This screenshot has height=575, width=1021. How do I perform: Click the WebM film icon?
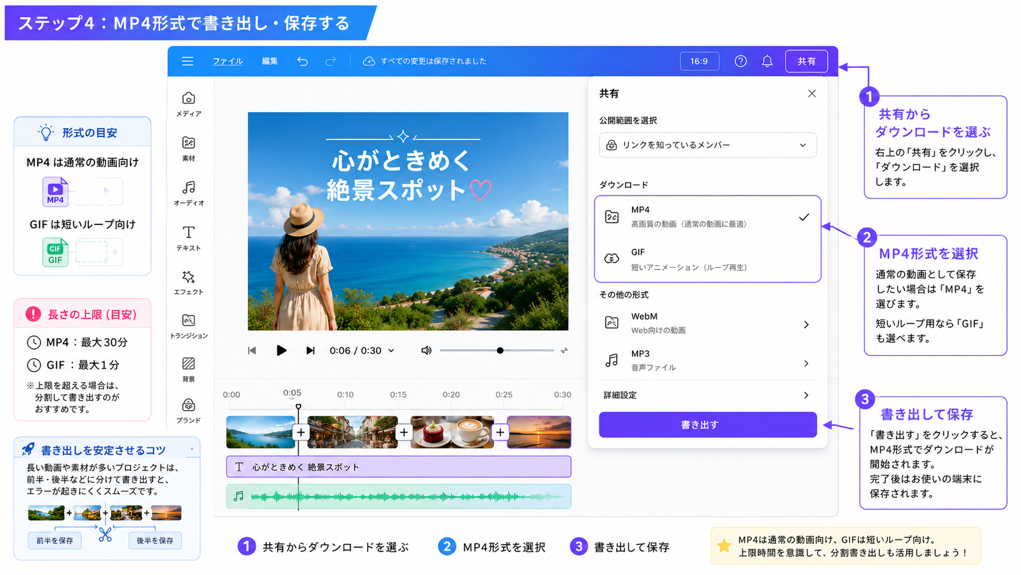(611, 322)
